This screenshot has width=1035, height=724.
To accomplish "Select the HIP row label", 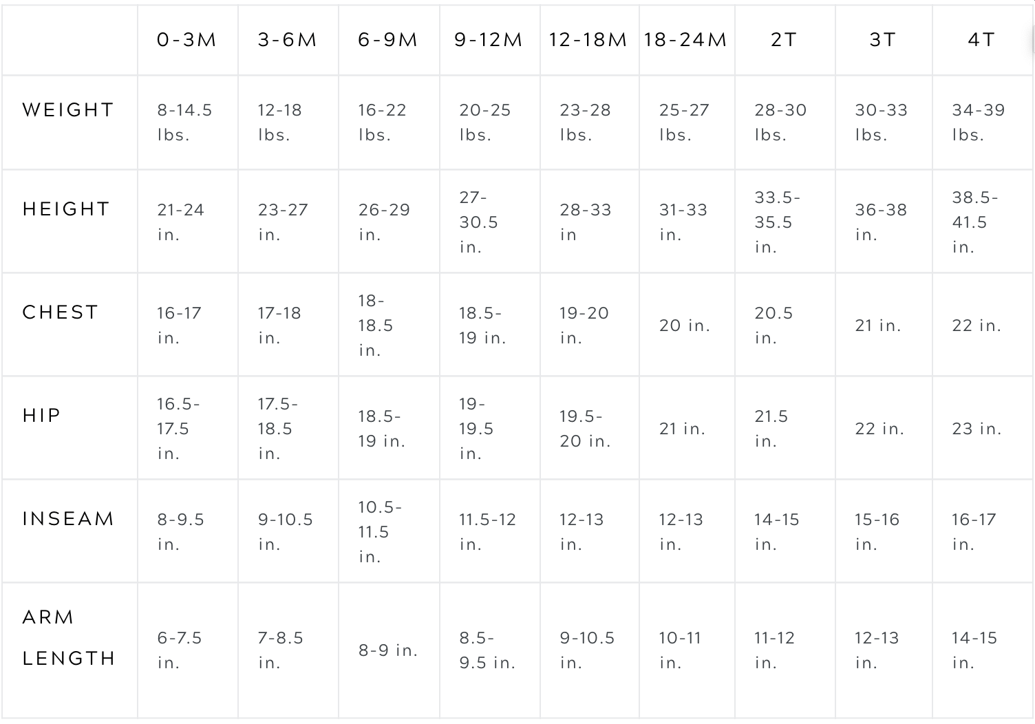I will tap(42, 416).
